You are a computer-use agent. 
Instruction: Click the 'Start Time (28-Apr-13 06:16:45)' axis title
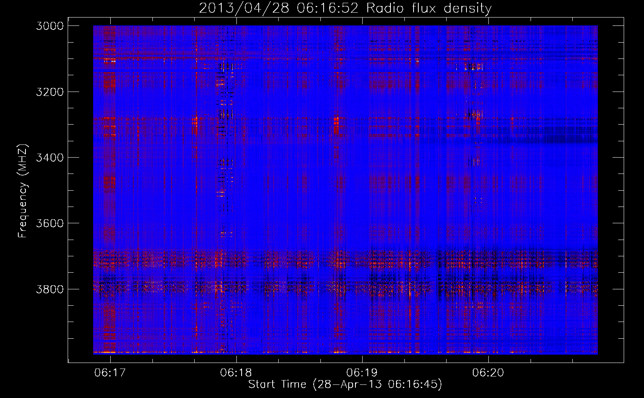tap(345, 384)
